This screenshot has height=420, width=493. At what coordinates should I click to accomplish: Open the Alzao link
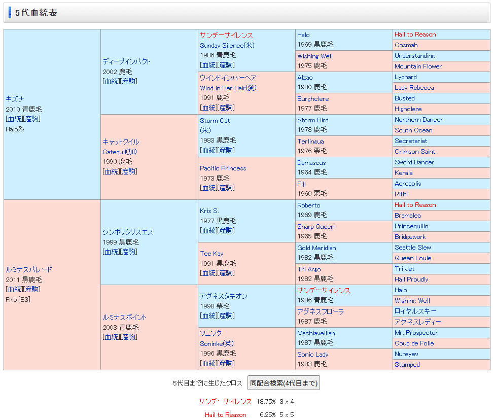point(305,77)
